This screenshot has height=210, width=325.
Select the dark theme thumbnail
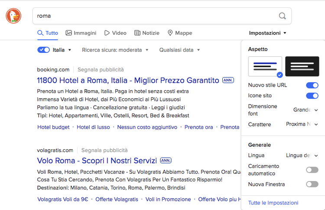coord(302,67)
